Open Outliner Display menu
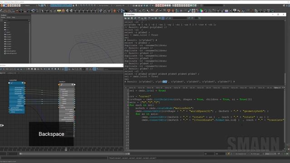290x163 pixels. [x=3, y=17]
